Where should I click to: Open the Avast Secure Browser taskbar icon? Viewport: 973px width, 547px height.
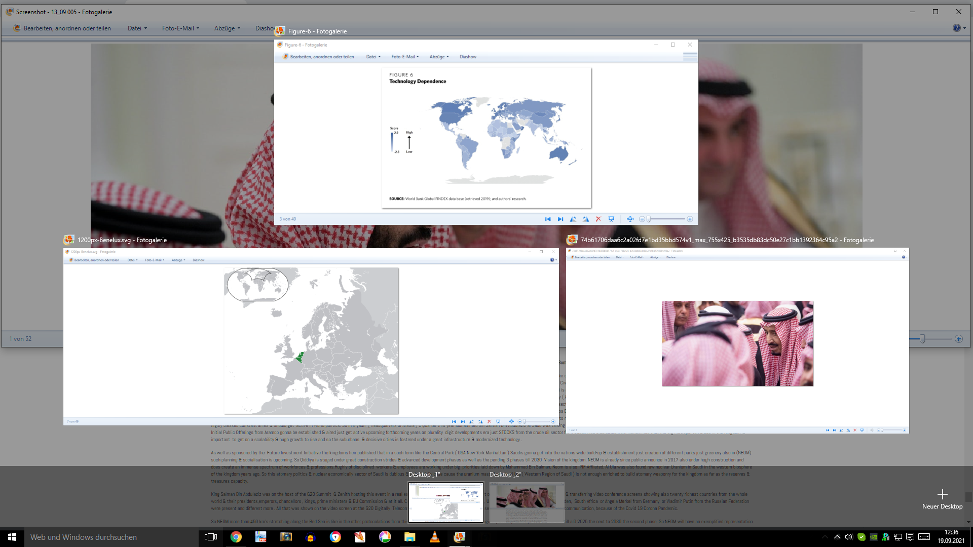(x=335, y=537)
